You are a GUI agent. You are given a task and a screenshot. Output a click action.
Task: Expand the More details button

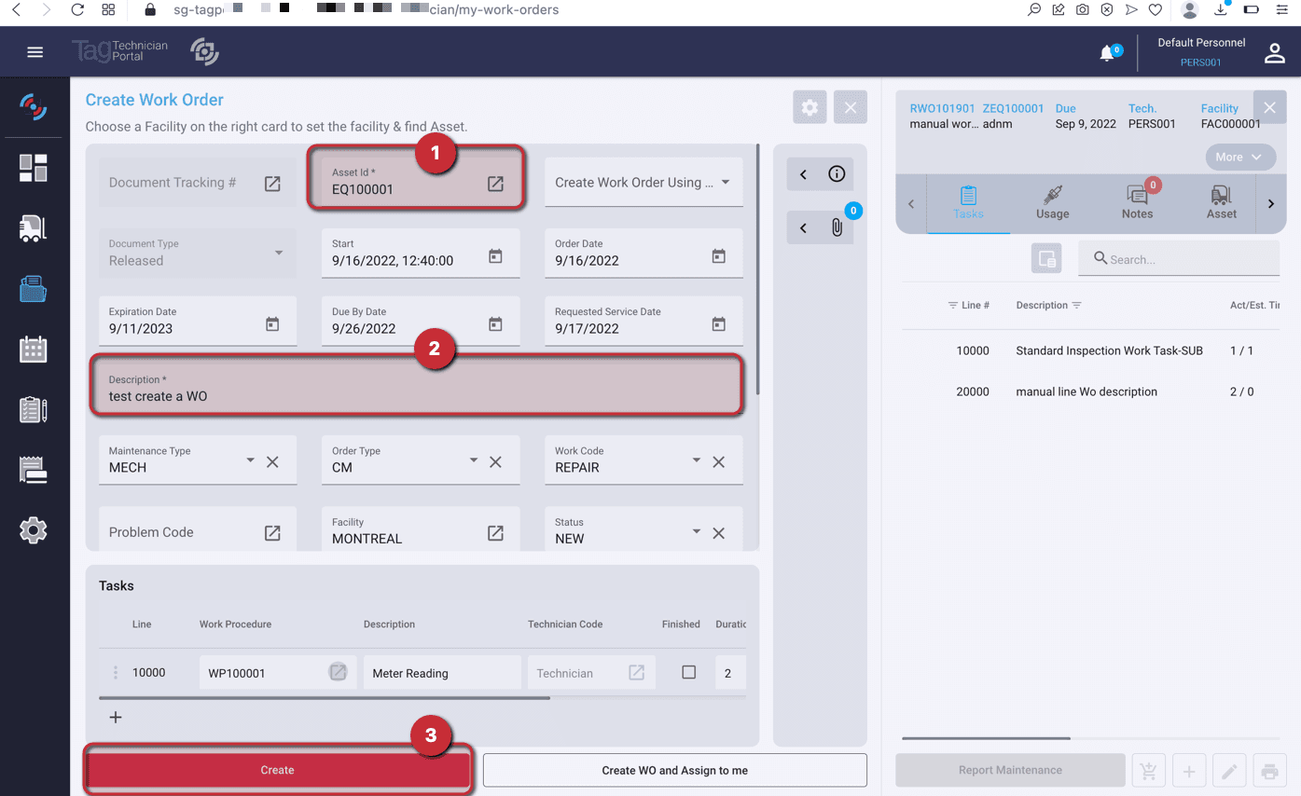(1239, 157)
